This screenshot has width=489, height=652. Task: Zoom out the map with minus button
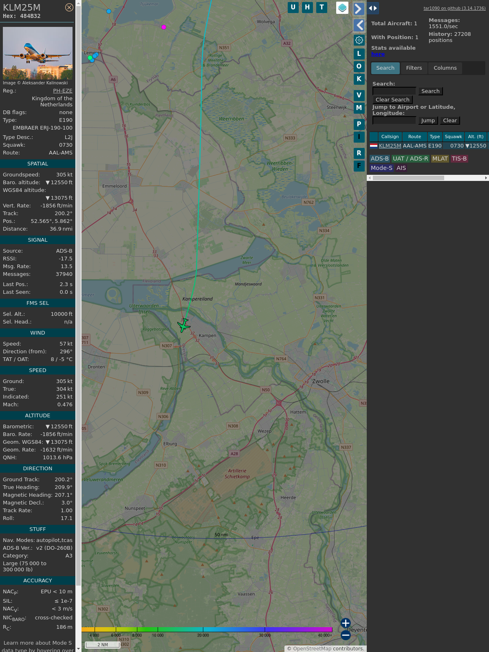pos(346,635)
